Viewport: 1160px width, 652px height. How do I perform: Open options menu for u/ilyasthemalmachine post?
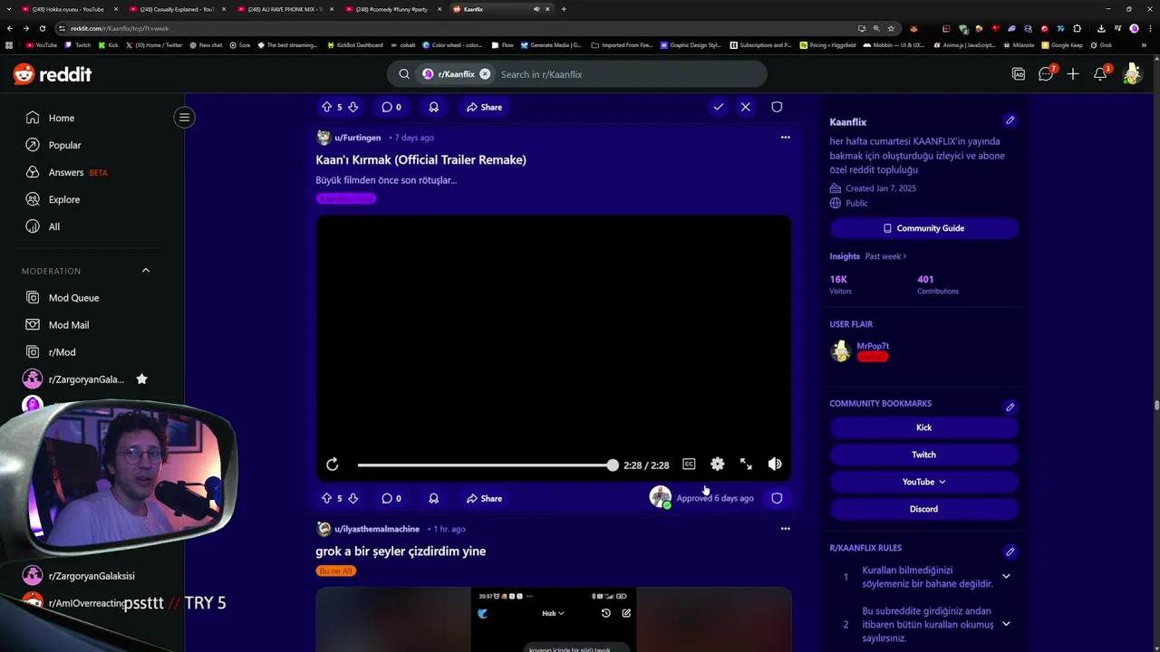[x=785, y=529]
